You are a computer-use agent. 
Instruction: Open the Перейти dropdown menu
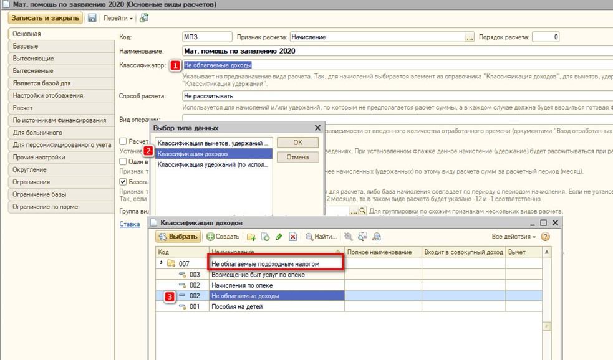coord(118,18)
